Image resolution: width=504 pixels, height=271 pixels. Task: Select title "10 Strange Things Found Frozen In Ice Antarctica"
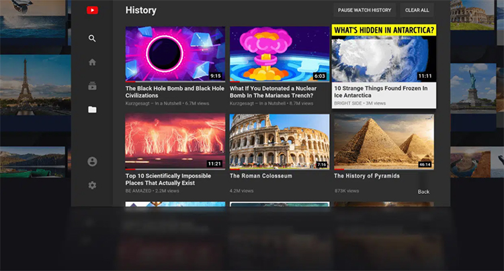pos(381,92)
